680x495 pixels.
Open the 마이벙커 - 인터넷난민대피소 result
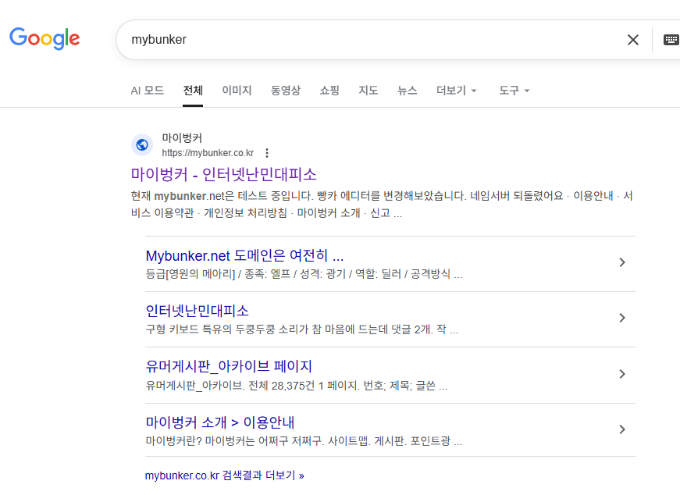[x=223, y=173]
